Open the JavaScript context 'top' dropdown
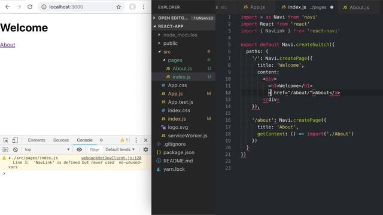Image resolution: width=383 pixels, height=215 pixels. point(47,150)
